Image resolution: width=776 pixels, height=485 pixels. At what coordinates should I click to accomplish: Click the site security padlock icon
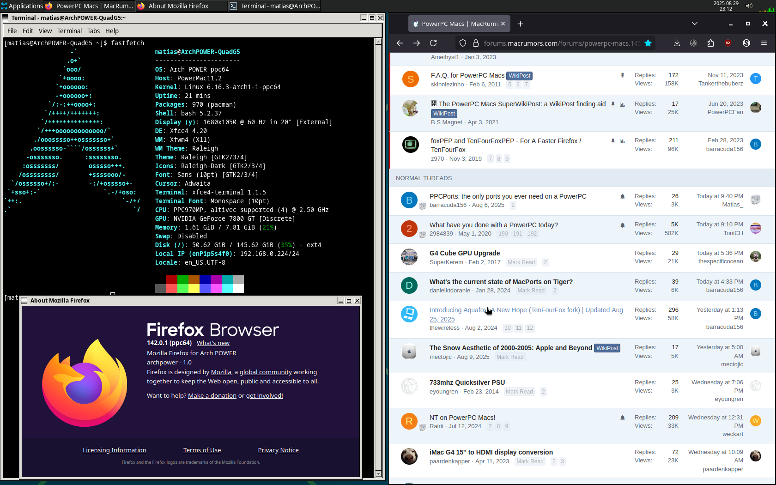pos(475,43)
